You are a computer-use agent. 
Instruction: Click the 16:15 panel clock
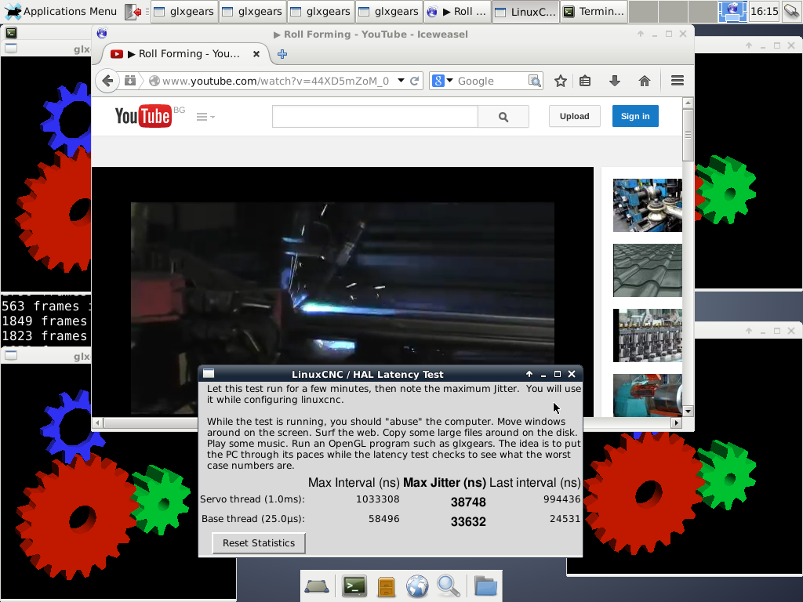pos(764,11)
